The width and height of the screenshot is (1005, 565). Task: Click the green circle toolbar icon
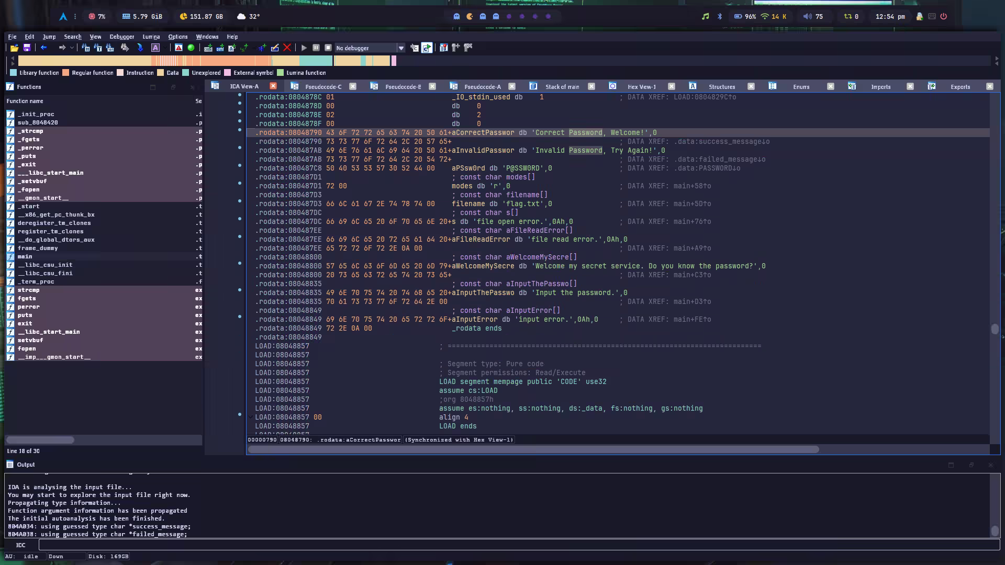191,48
